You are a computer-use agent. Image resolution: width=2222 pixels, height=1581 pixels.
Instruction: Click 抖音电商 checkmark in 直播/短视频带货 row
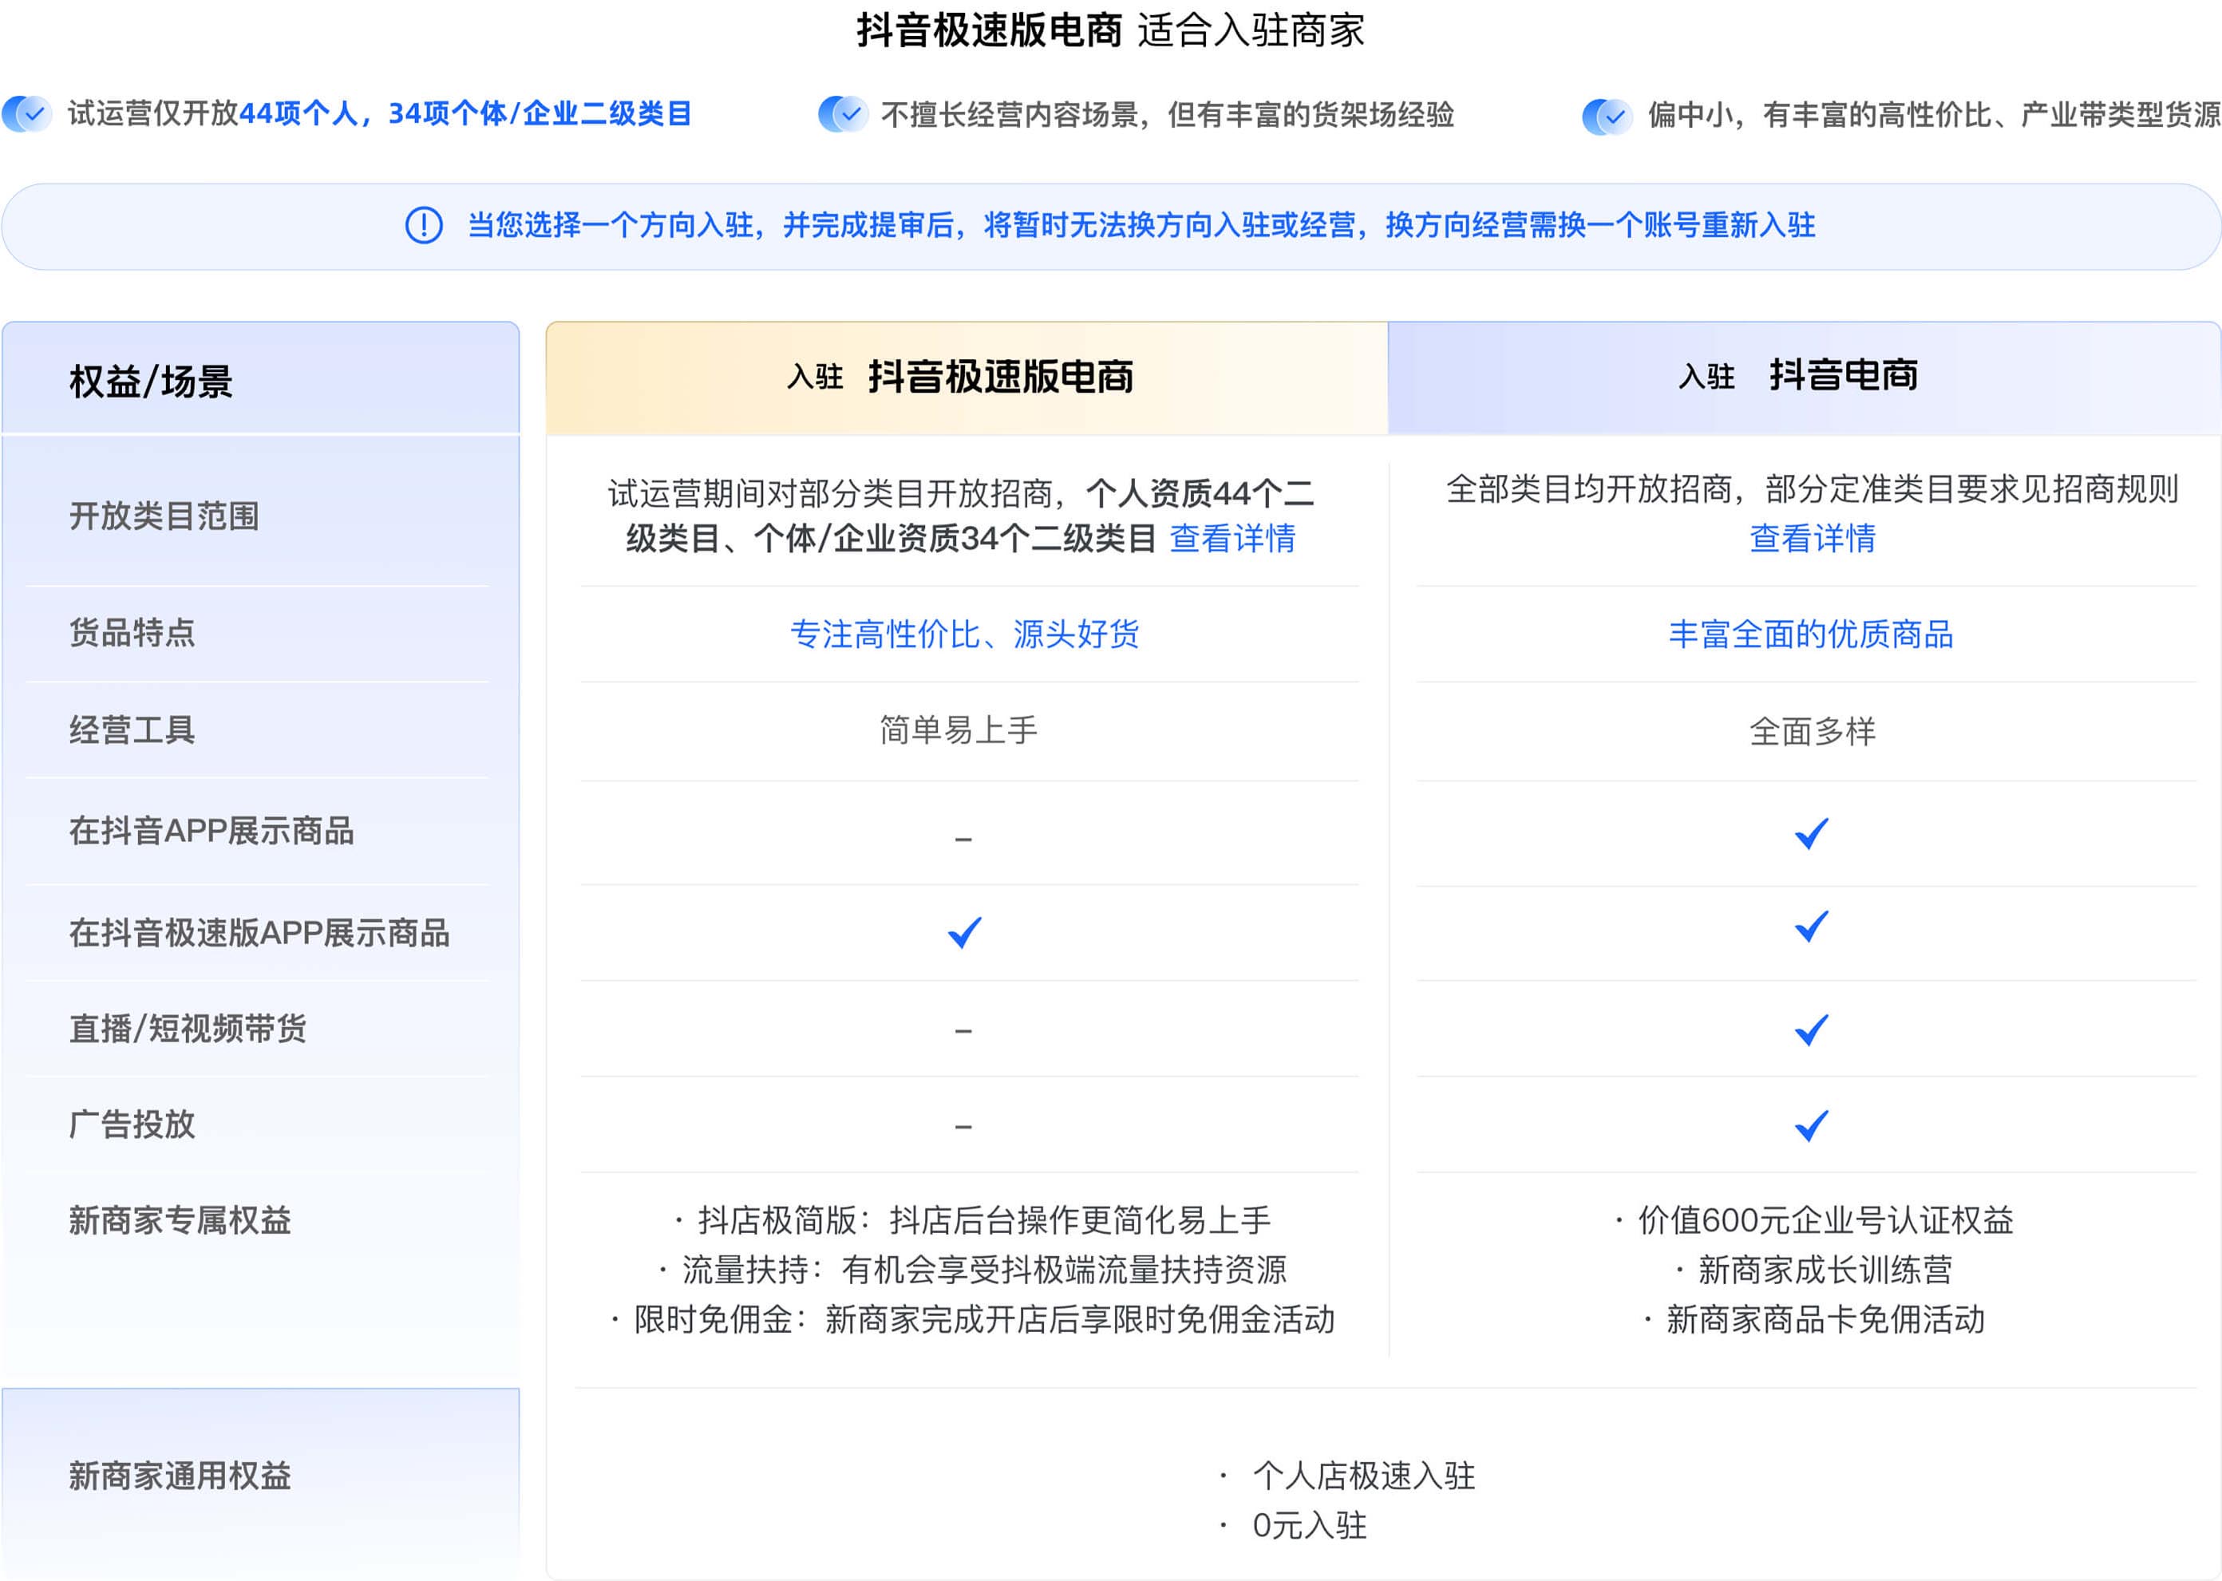point(1811,1030)
